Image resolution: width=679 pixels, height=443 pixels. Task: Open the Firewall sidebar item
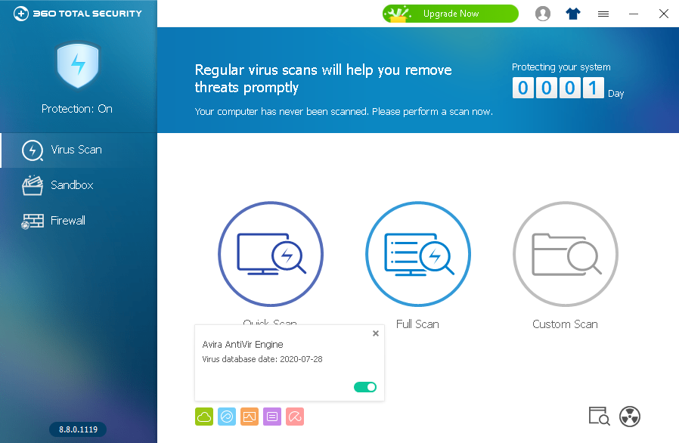click(79, 221)
